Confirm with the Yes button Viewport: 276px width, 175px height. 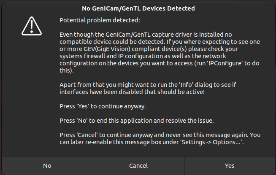(x=230, y=166)
